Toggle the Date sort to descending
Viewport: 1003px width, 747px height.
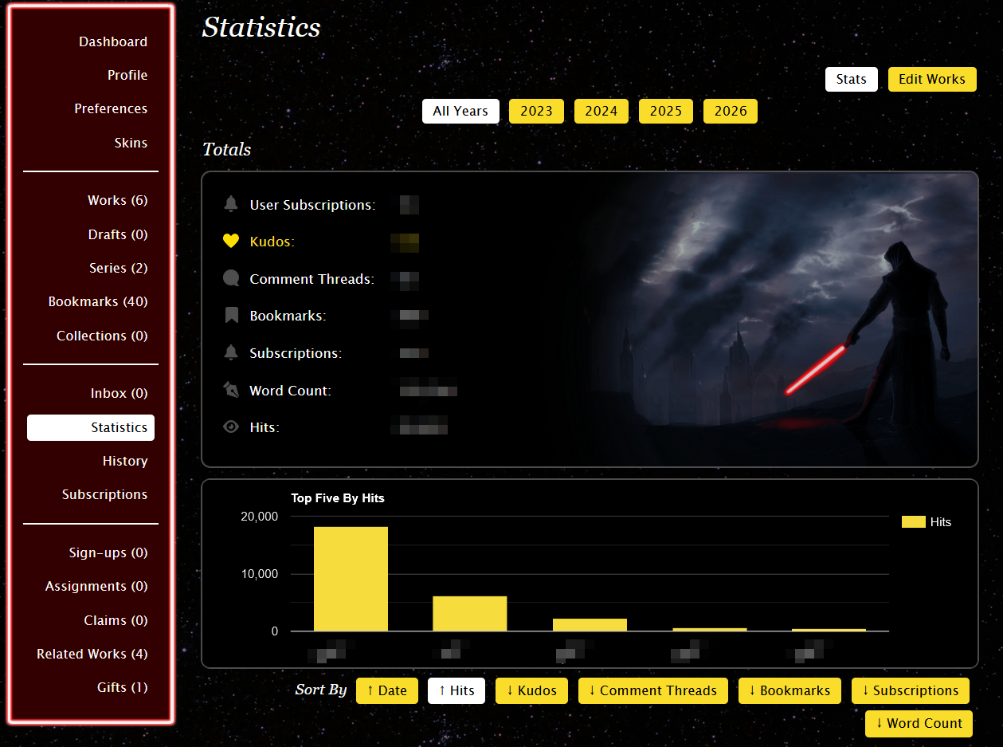(387, 690)
